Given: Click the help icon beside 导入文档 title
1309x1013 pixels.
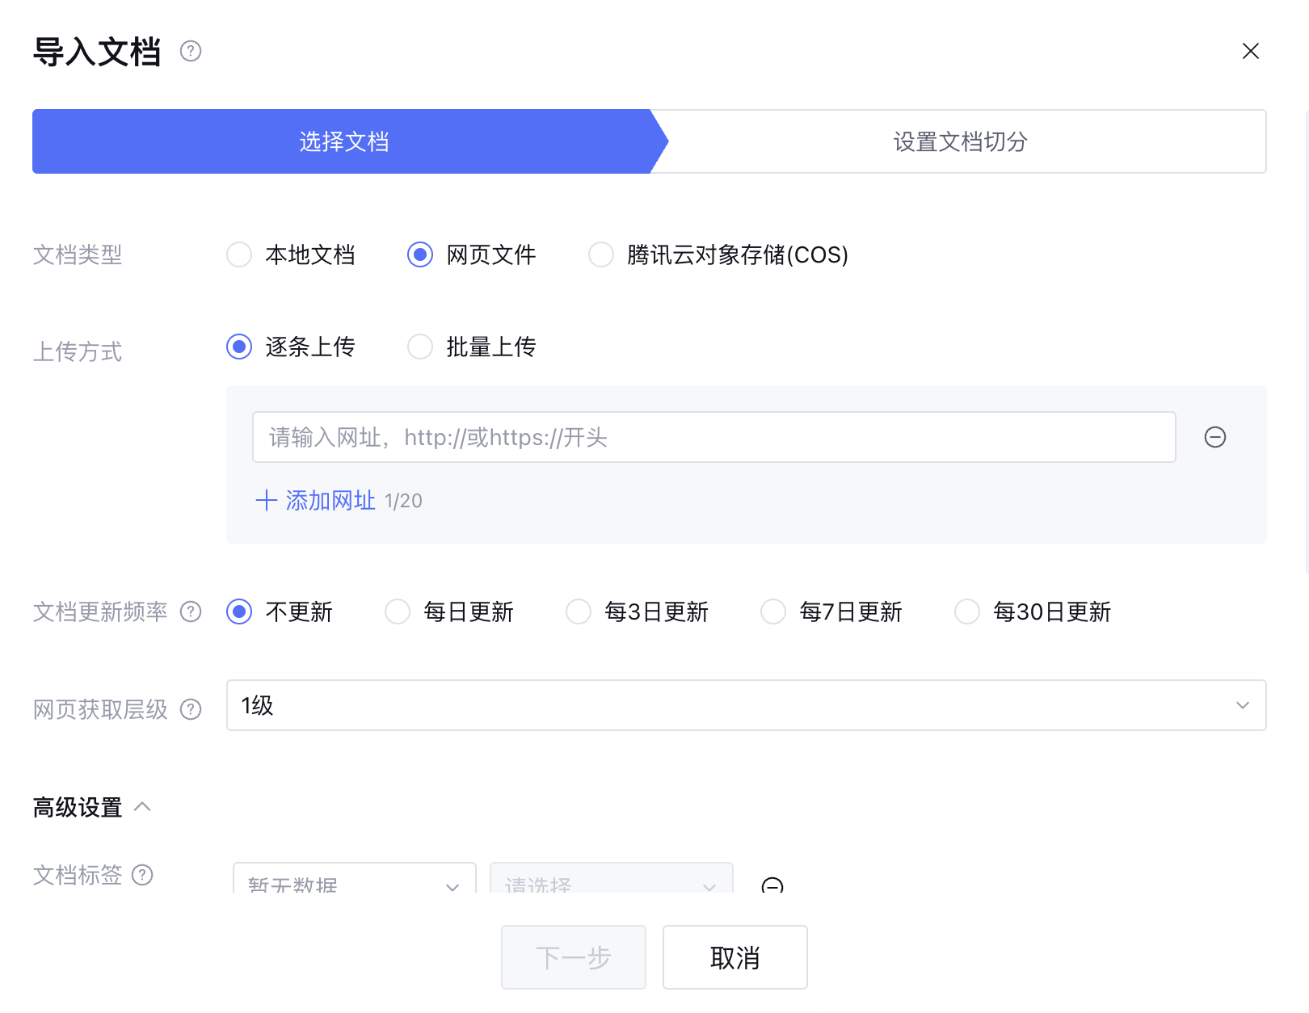Looking at the screenshot, I should pos(191,52).
